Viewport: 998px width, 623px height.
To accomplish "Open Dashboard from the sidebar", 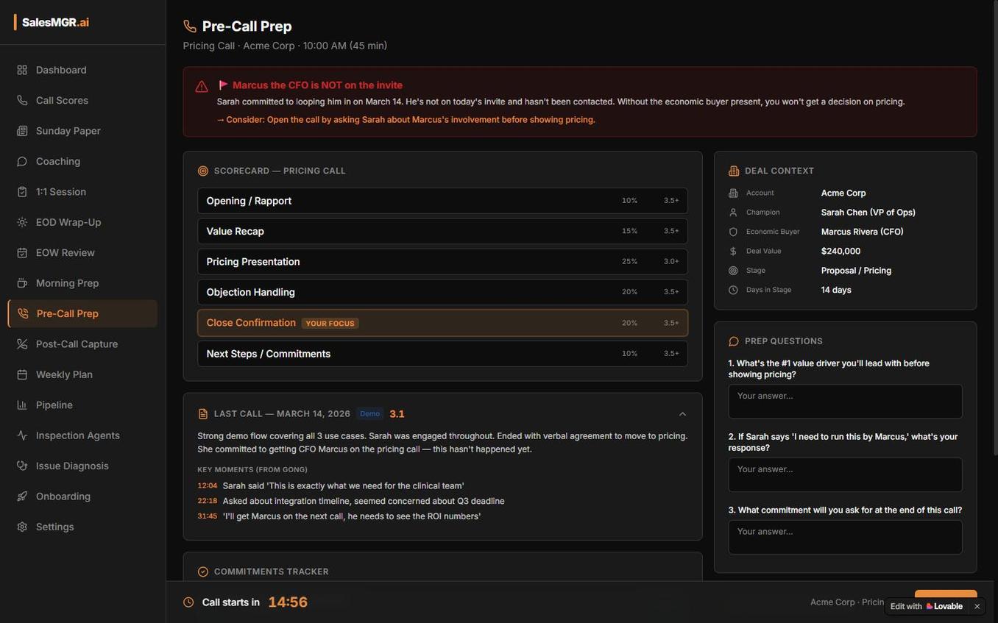I will click(x=82, y=70).
